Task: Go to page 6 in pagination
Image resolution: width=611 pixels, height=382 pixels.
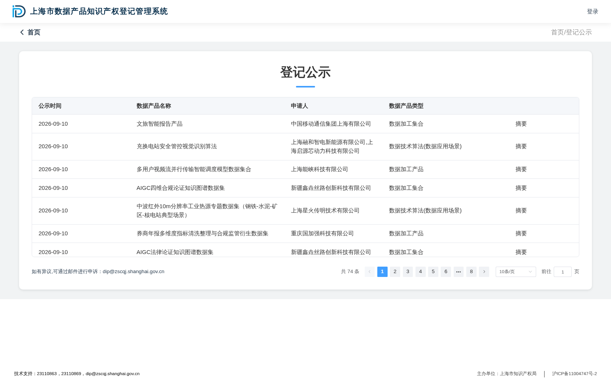Action: click(x=446, y=272)
